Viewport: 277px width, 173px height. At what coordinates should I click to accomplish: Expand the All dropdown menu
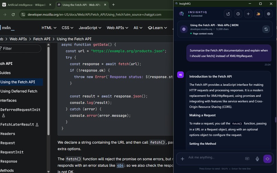tap(138, 28)
